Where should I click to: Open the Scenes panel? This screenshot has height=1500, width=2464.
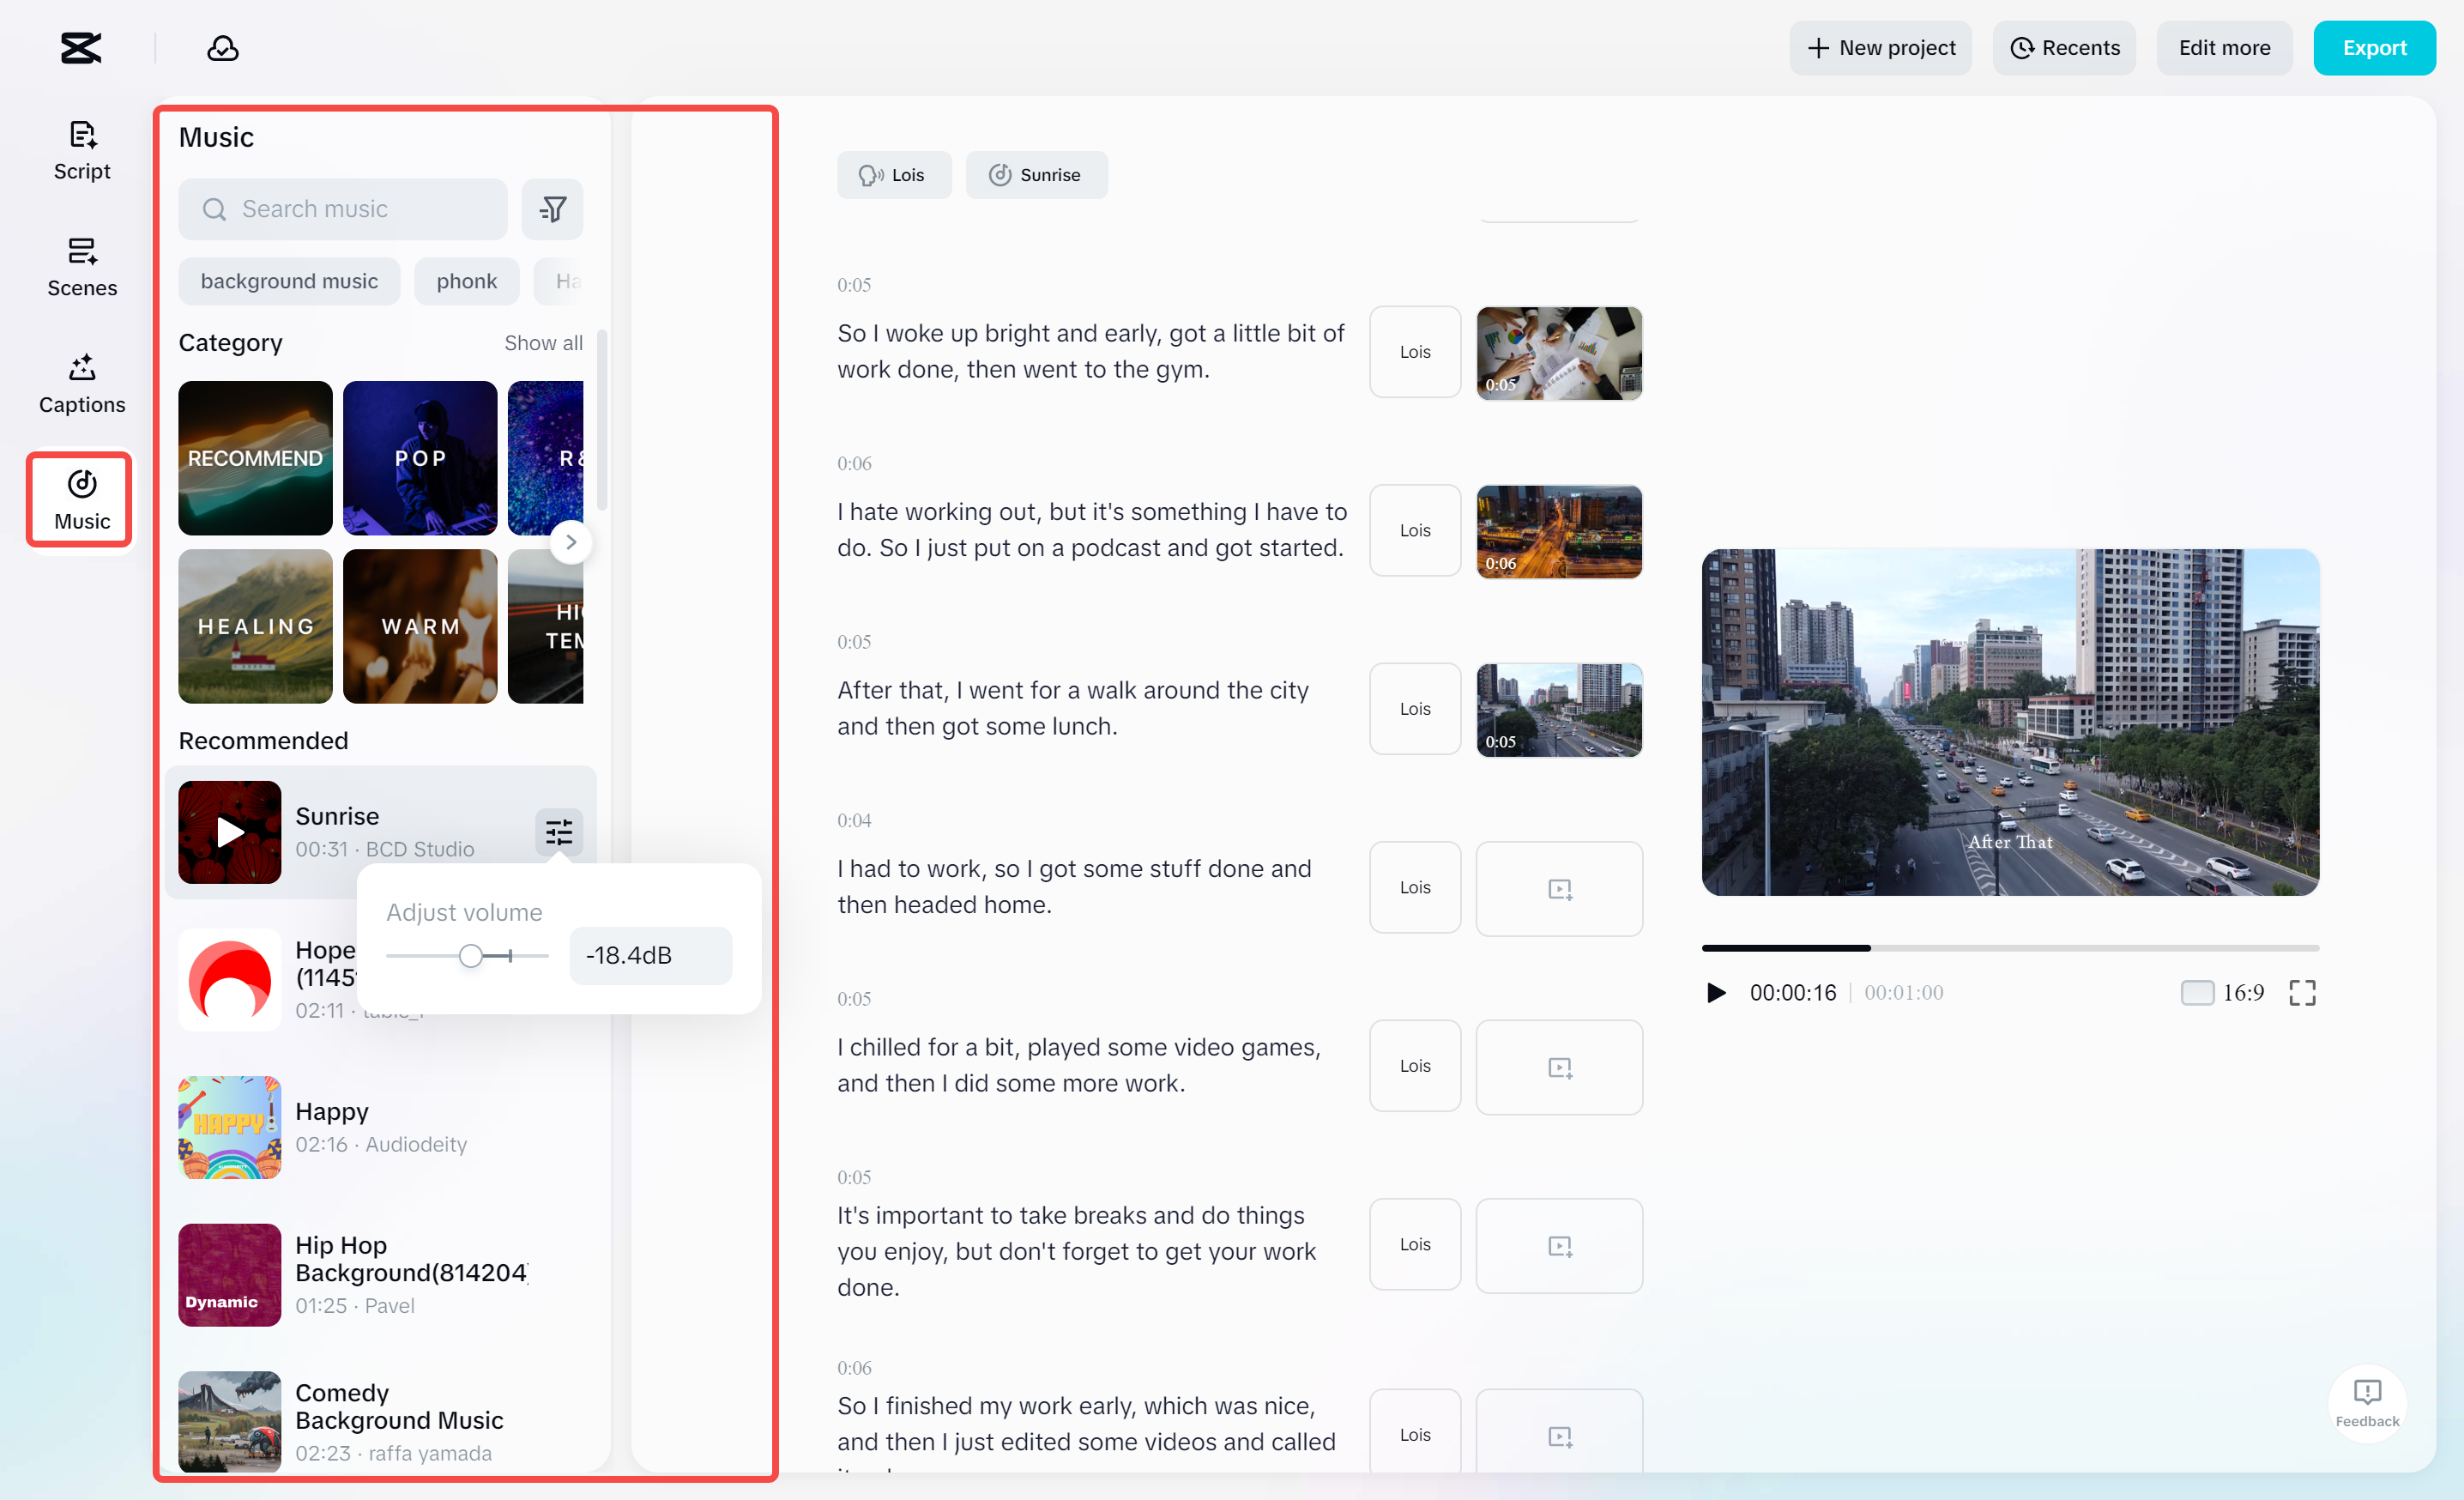(81, 267)
